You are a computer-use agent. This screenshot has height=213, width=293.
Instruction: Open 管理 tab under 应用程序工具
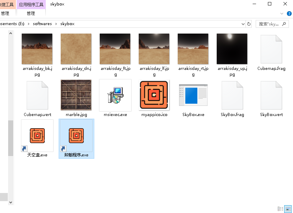click(31, 14)
